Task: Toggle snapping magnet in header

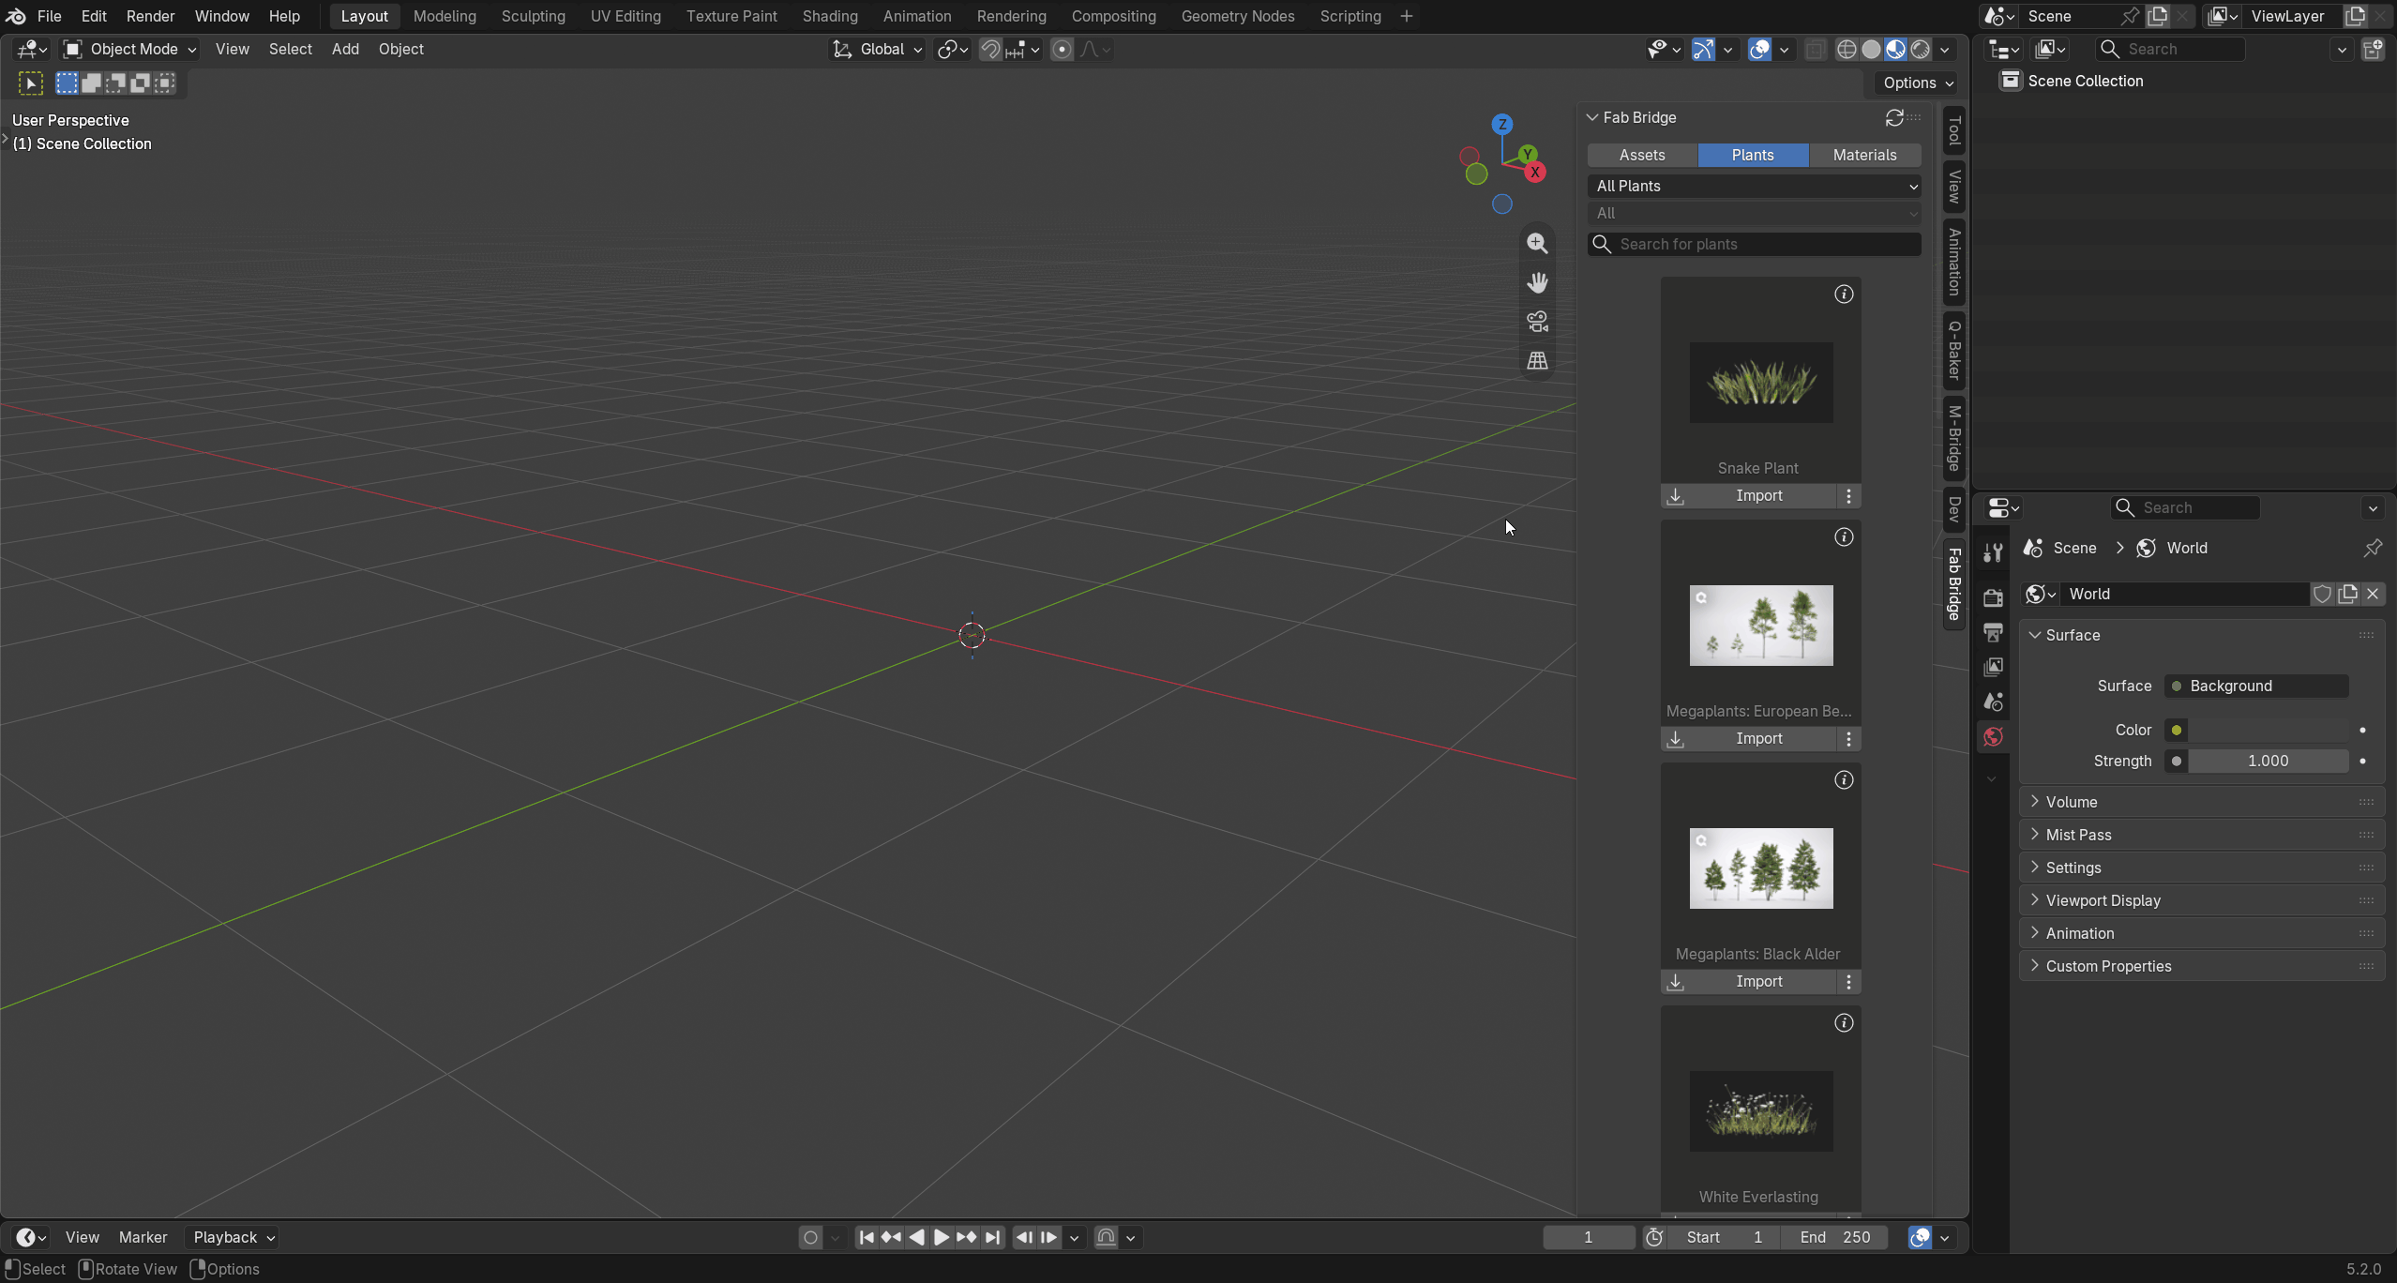Action: coord(990,50)
